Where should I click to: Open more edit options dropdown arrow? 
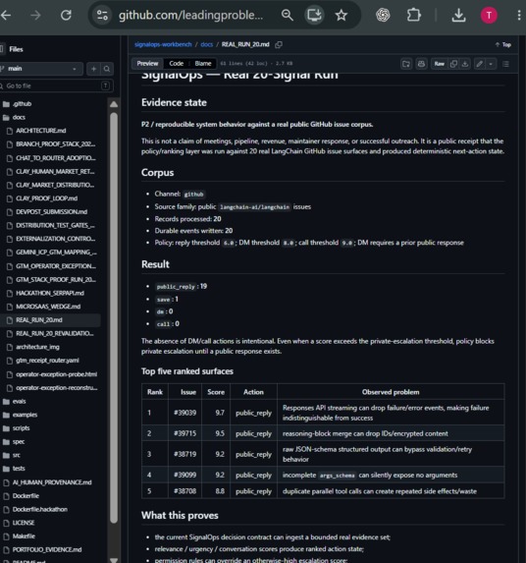click(491, 64)
